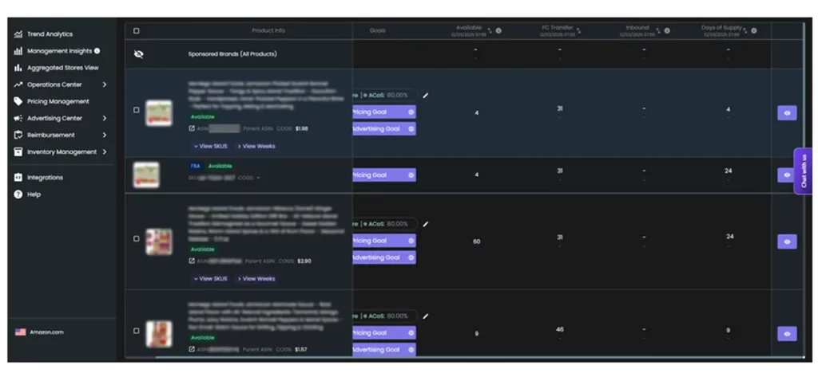Expand View Weeks under the $2.90 product
The image size is (818, 377).
256,279
